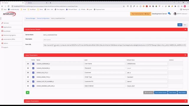The height and width of the screenshot is (106, 189).
Task: Click the blue notification badge near Development Server
Action: 169,14
